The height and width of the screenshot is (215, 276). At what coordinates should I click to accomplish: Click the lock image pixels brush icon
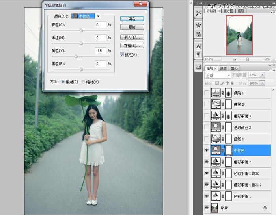[x=222, y=83]
